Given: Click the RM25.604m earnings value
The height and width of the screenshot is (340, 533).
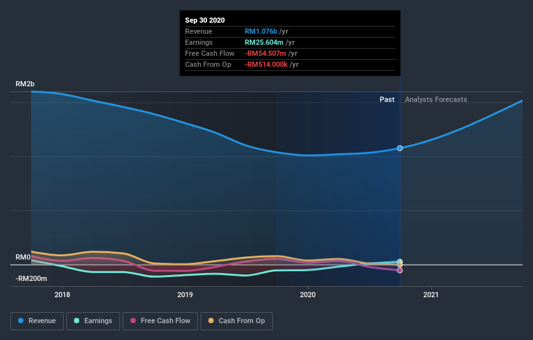Looking at the screenshot, I should coord(264,42).
